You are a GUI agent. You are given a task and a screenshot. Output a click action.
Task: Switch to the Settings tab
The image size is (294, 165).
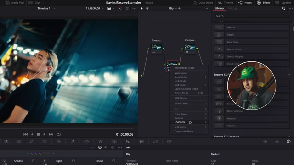click(x=233, y=8)
